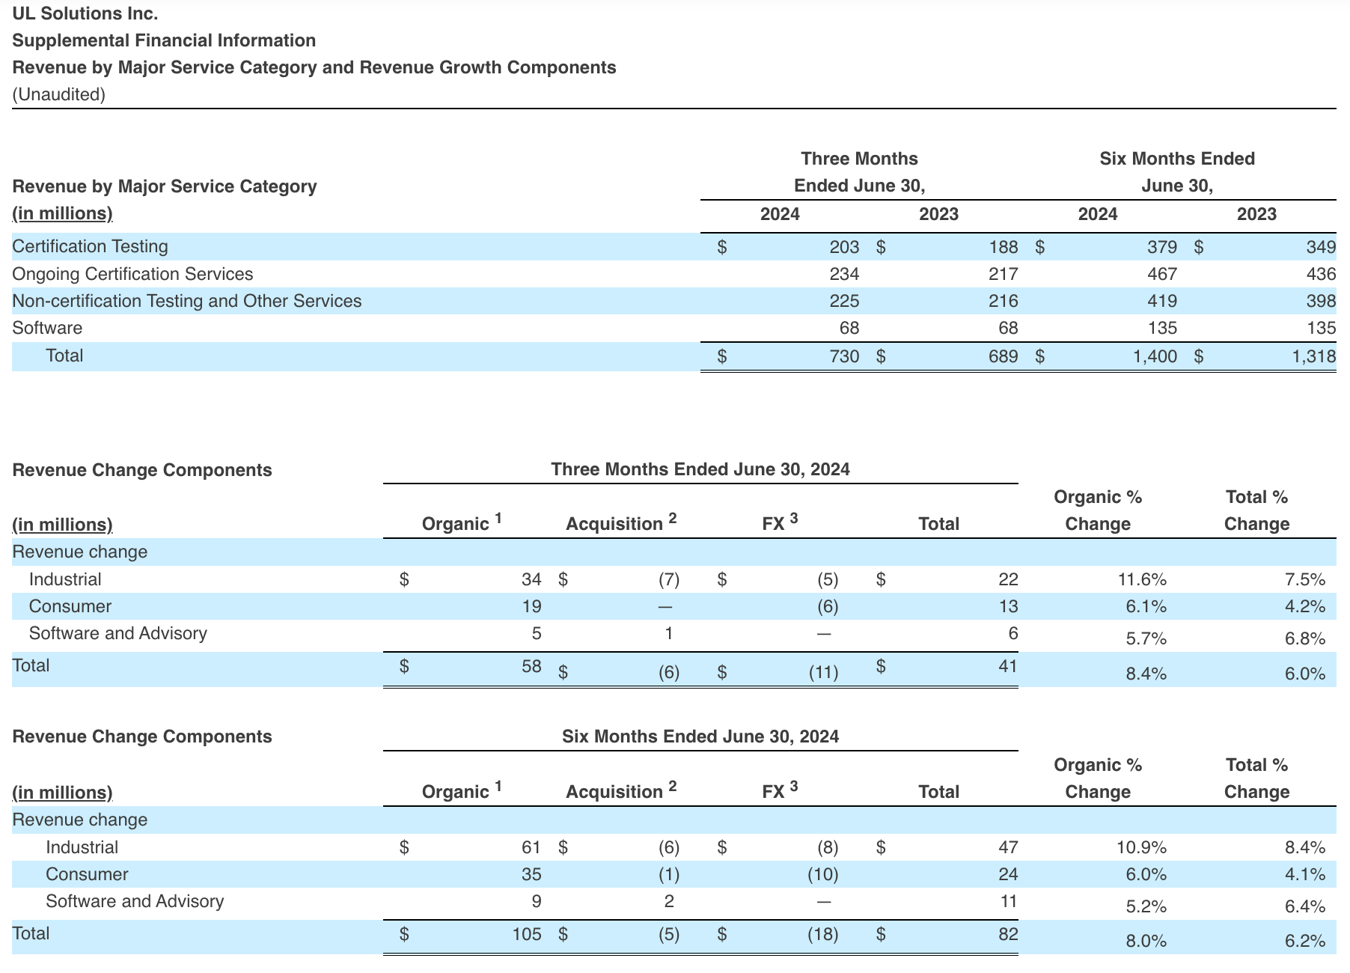The image size is (1350, 973).
Task: Click the 6.8% total change value
Action: (x=1305, y=638)
